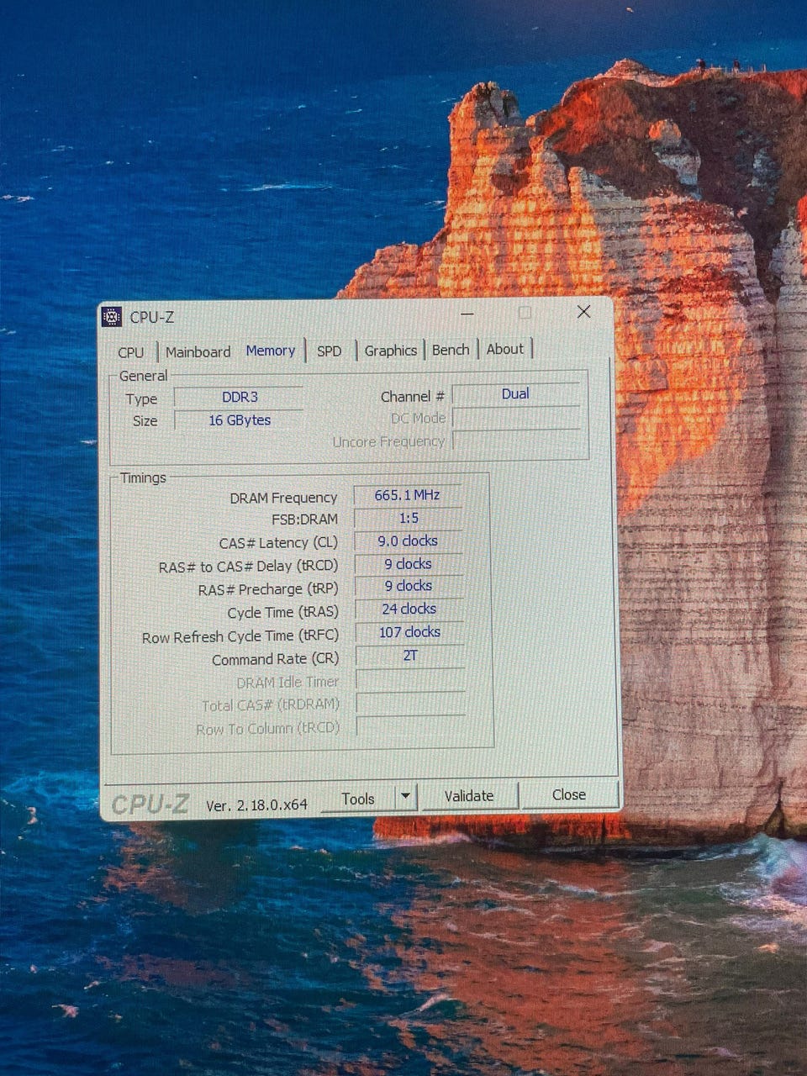Screen dimensions: 807x1076
Task: Click the tRCD 9 clocks value
Action: 409,564
